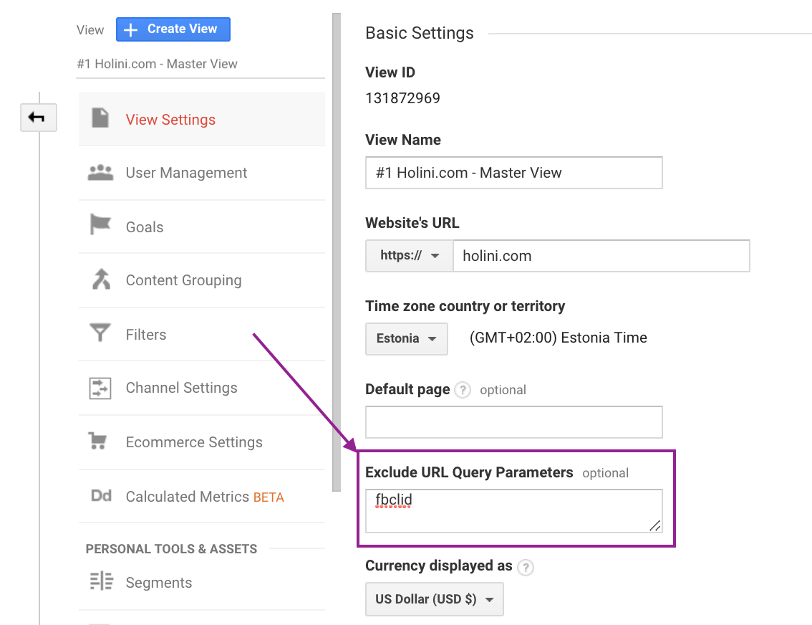This screenshot has width=812, height=625.
Task: Open Calculated Metrics BETA item
Action: tap(202, 497)
